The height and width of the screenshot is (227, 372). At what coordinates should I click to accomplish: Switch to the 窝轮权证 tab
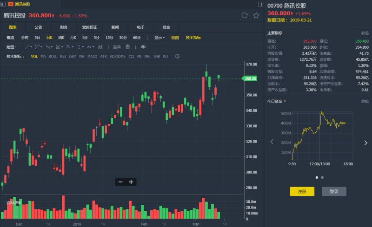(89, 27)
